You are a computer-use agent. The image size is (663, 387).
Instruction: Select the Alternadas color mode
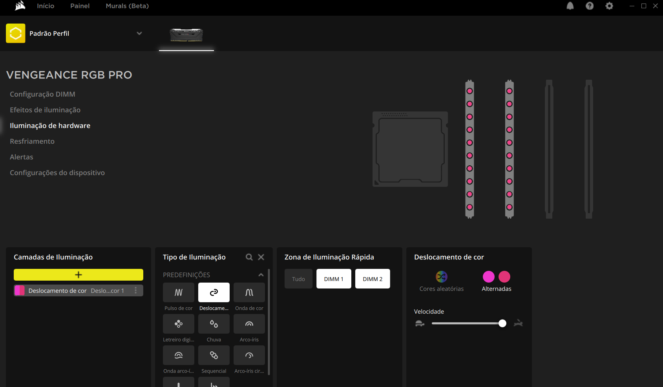point(497,289)
